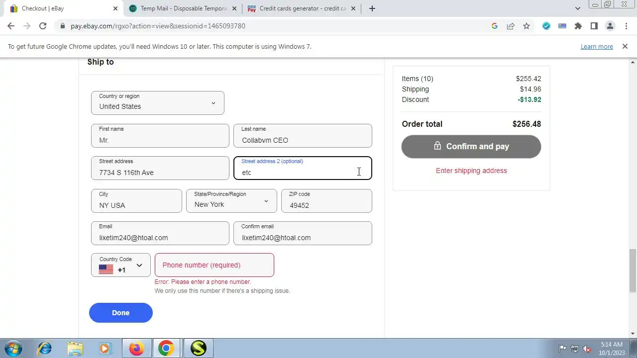Viewport: 637px width, 358px height.
Task: Open the Windows Start menu
Action: [13, 348]
